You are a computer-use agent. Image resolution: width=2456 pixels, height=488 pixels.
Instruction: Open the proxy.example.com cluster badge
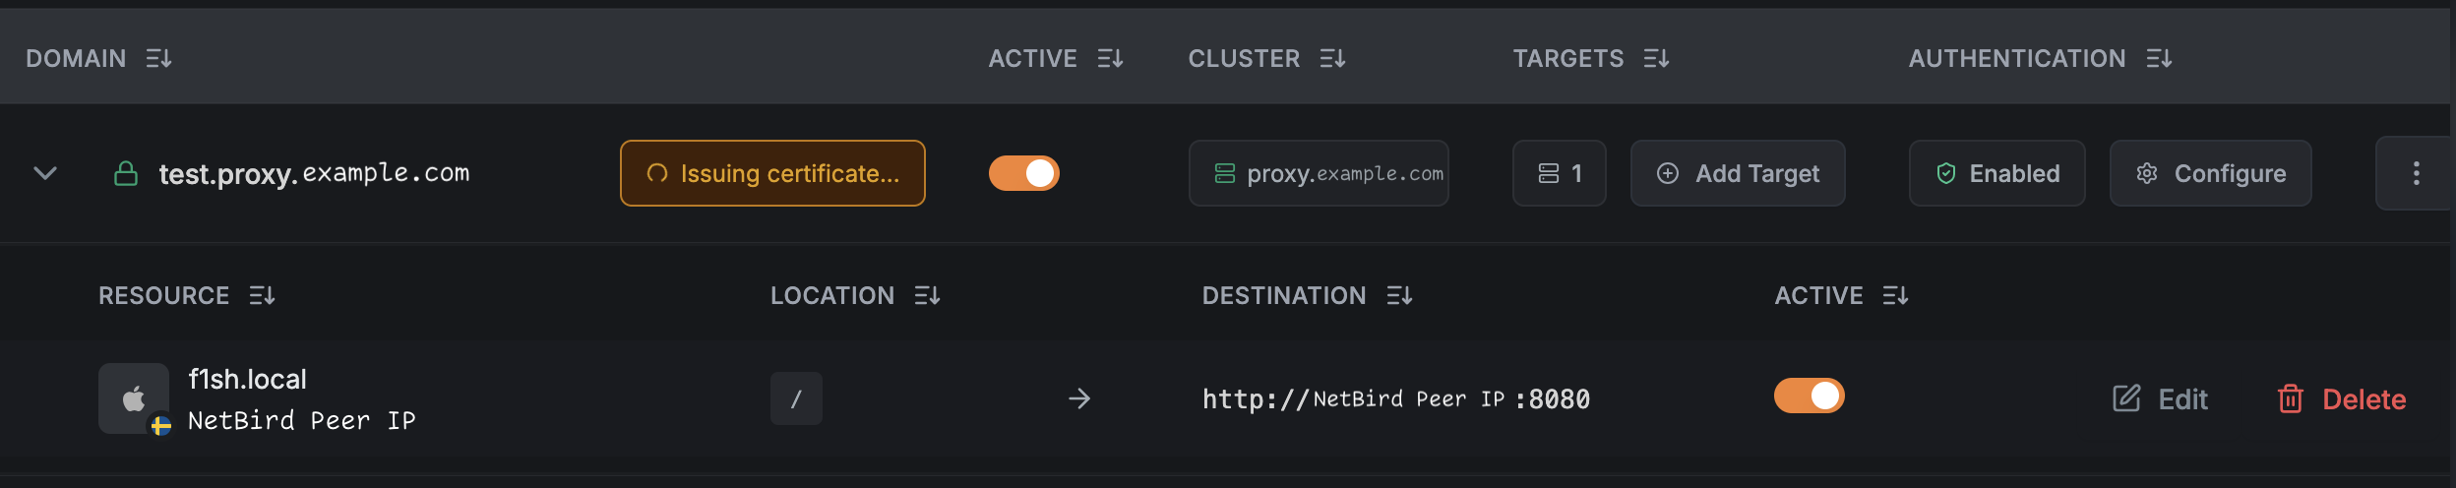(x=1319, y=173)
